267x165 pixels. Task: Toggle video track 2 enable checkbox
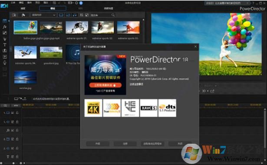(13, 139)
